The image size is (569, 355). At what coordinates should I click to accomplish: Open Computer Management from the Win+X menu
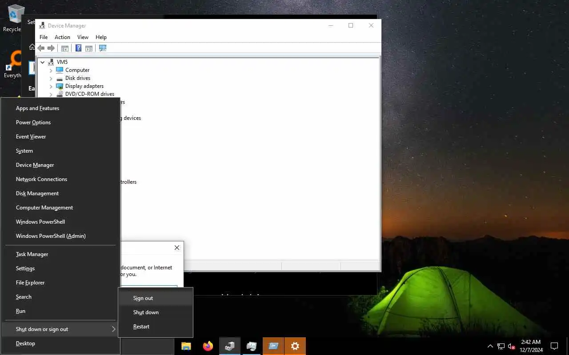click(60, 208)
